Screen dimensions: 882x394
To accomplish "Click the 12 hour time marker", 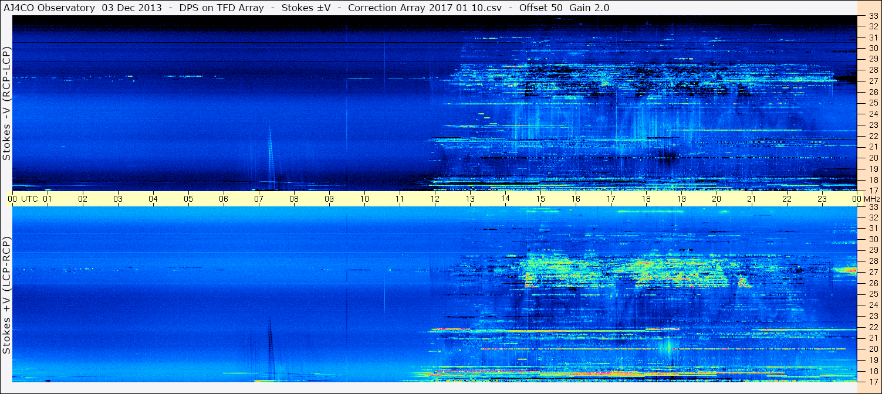I will (x=435, y=199).
